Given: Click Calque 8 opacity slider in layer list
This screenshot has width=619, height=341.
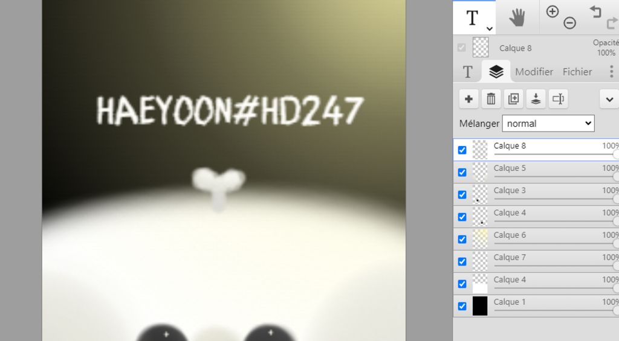Looking at the screenshot, I should [556, 155].
